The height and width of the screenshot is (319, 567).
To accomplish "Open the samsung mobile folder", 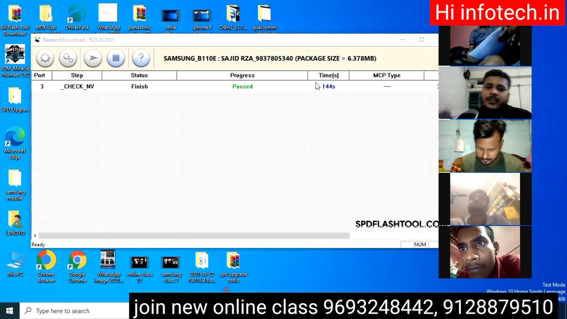I will tap(15, 185).
